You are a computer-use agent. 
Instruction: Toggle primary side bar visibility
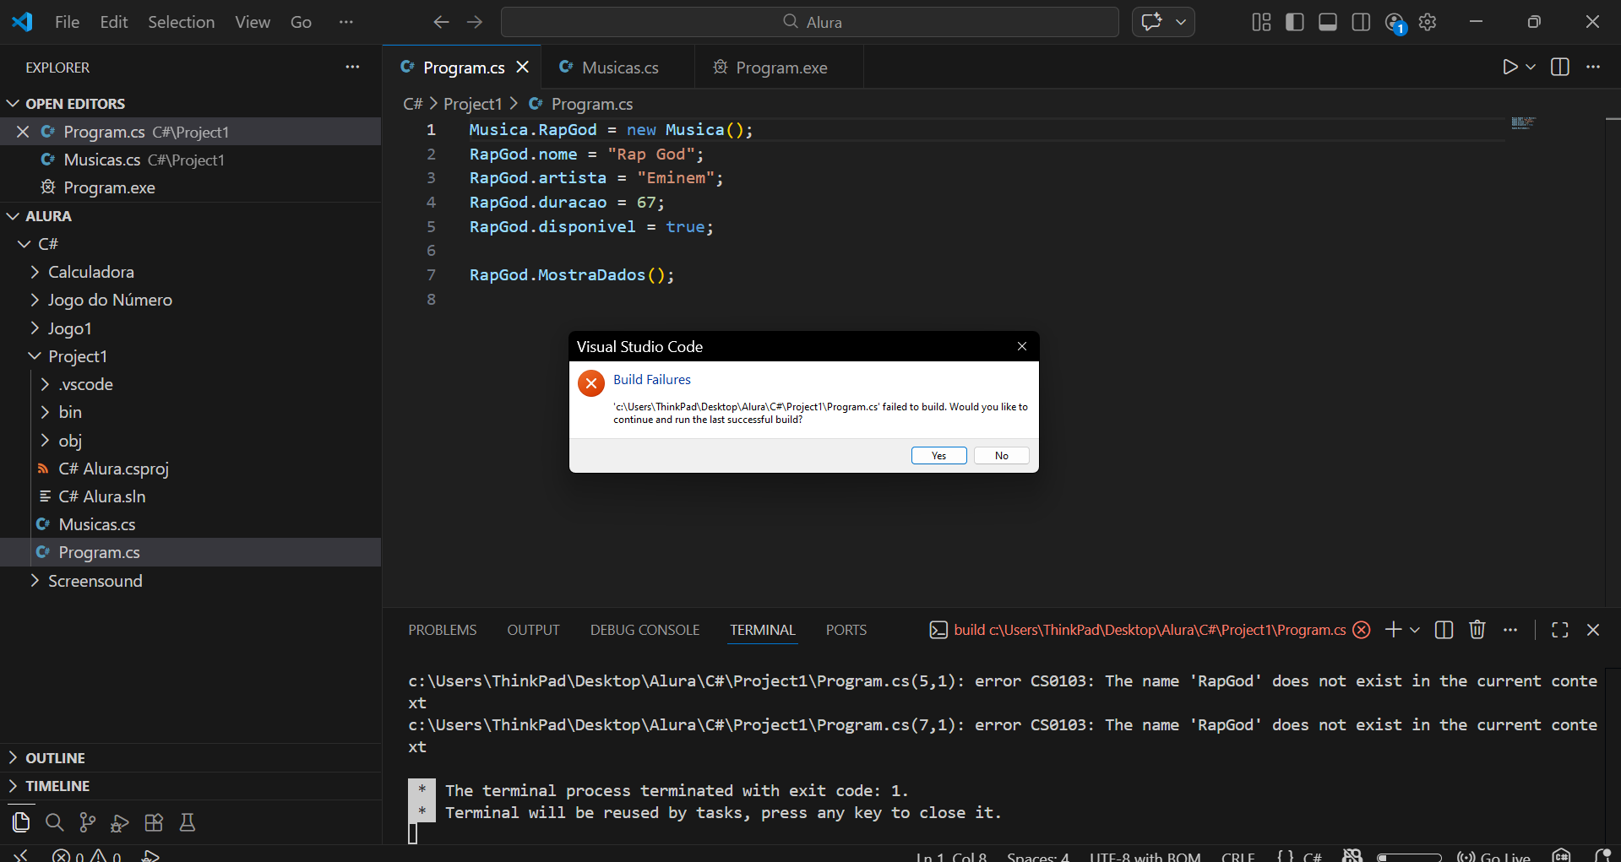tap(1294, 22)
